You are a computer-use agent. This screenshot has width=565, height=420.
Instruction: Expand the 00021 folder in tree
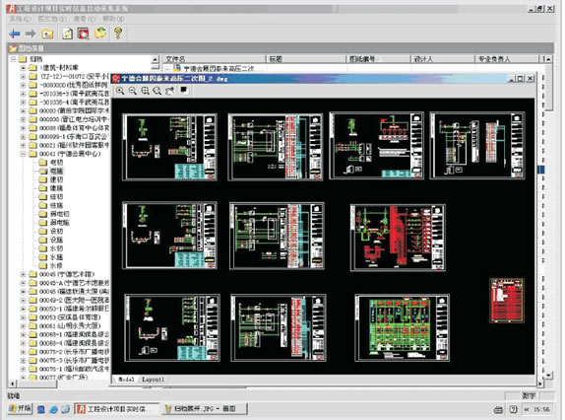pyautogui.click(x=23, y=145)
